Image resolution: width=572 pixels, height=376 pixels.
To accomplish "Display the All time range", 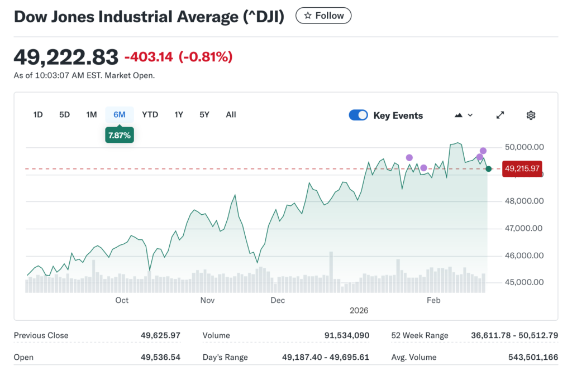I will click(231, 115).
